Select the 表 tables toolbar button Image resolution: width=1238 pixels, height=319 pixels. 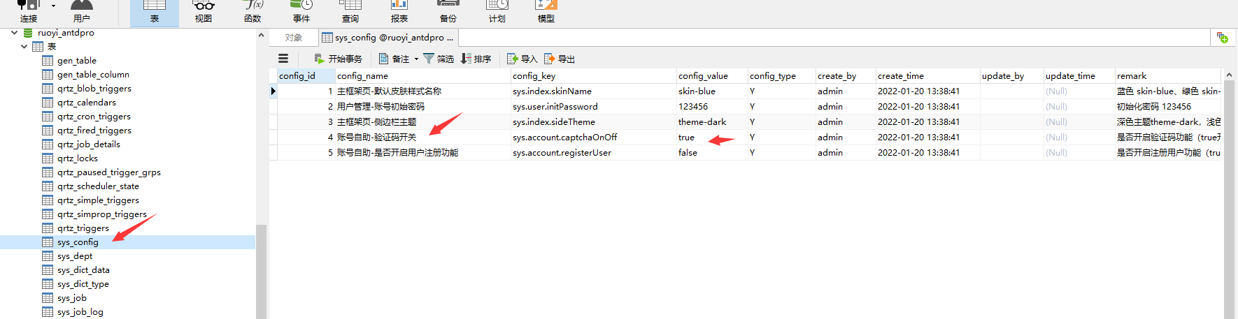155,12
